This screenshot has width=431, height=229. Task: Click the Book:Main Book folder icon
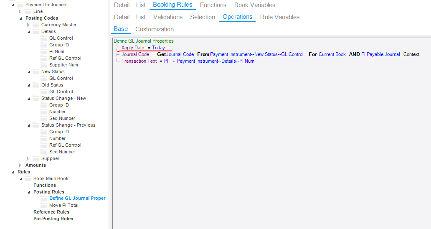coord(28,178)
